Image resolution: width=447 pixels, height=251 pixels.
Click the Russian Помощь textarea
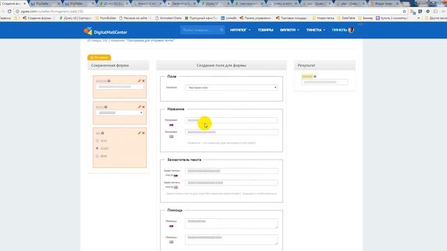(231, 223)
